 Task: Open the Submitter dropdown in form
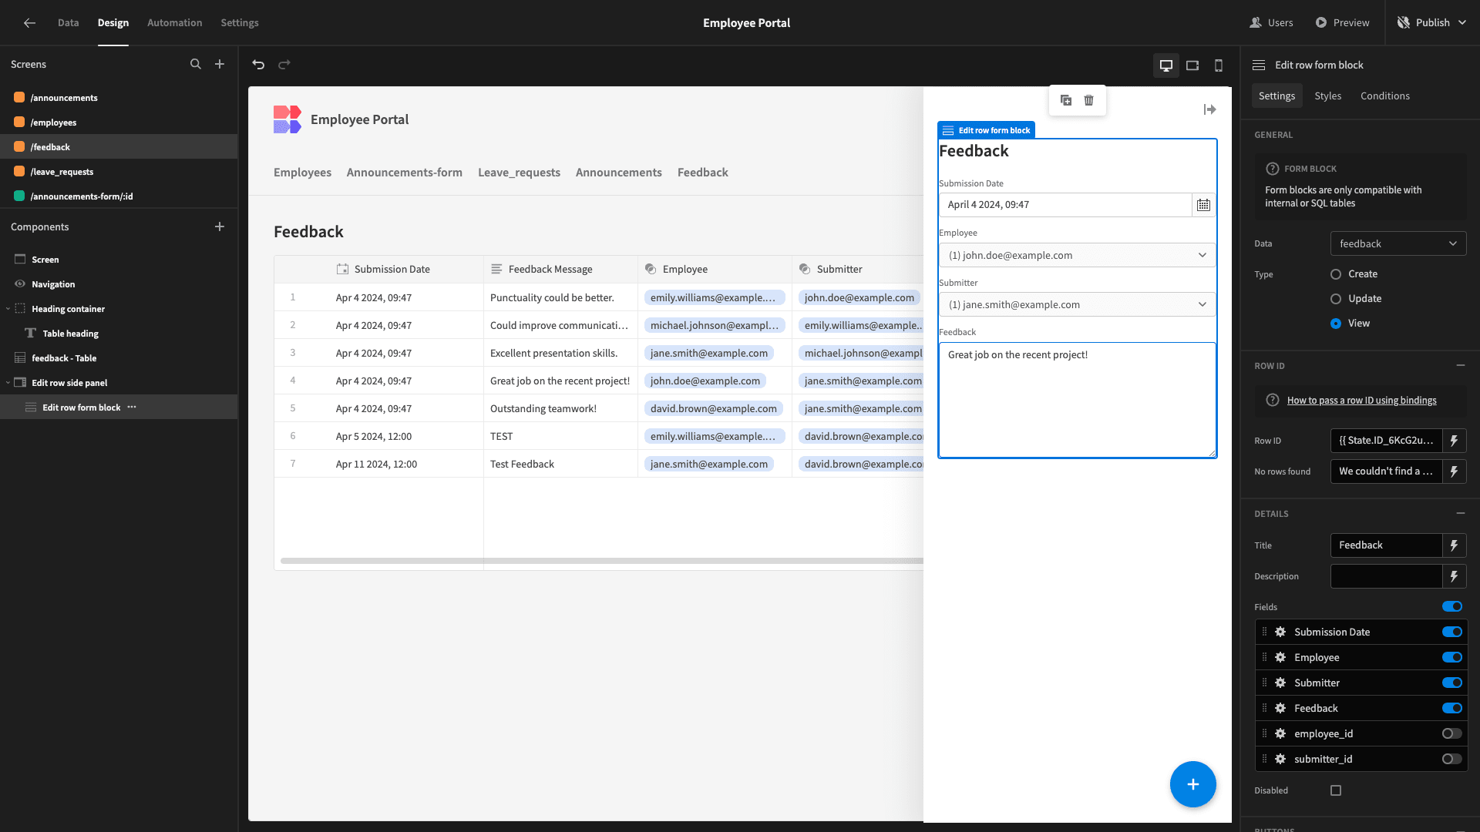[x=1077, y=304]
